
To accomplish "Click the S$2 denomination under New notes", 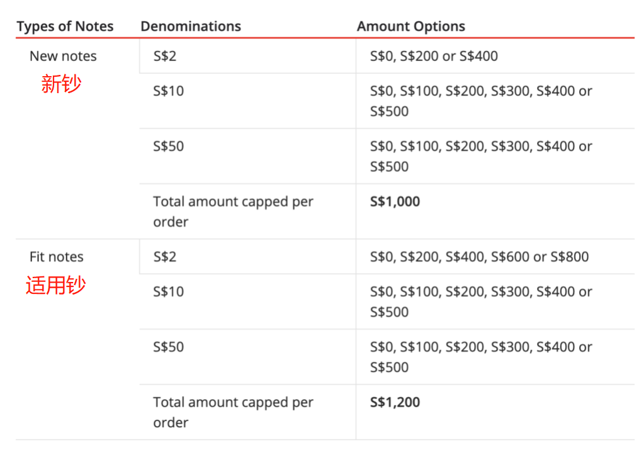I will click(165, 56).
